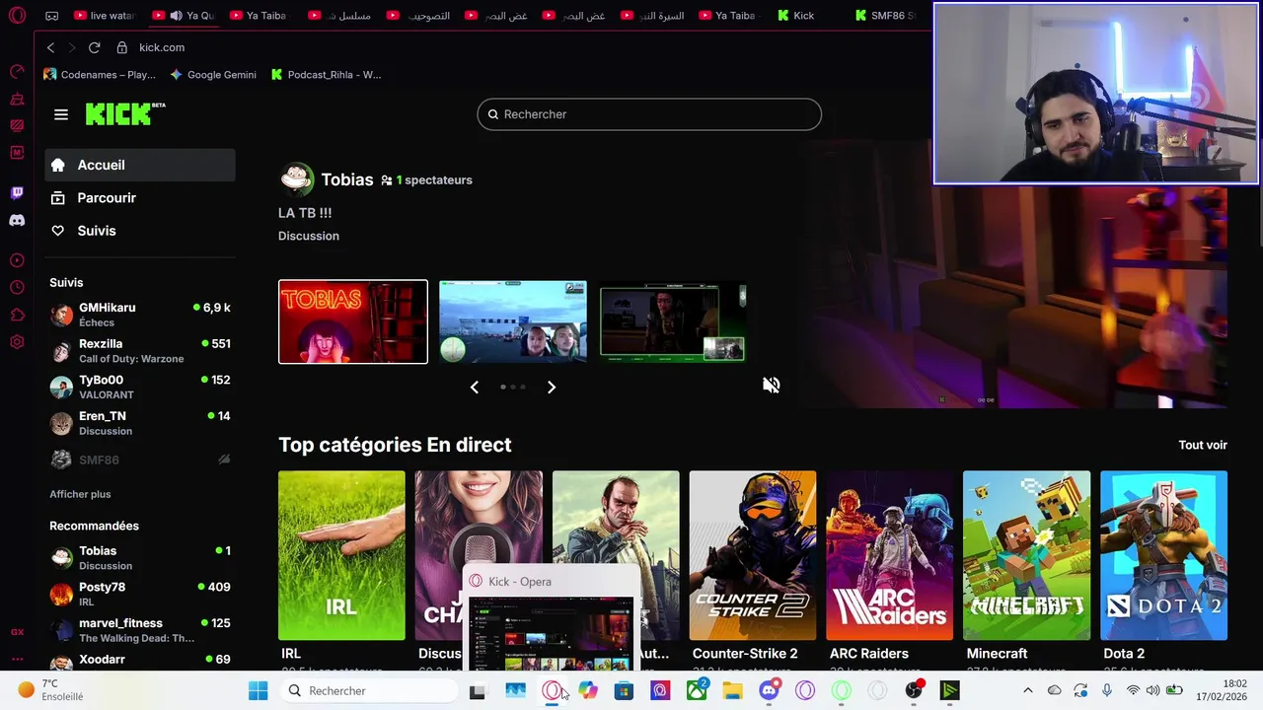1263x710 pixels.
Task: Click Windows taskbar search box
Action: (x=369, y=690)
